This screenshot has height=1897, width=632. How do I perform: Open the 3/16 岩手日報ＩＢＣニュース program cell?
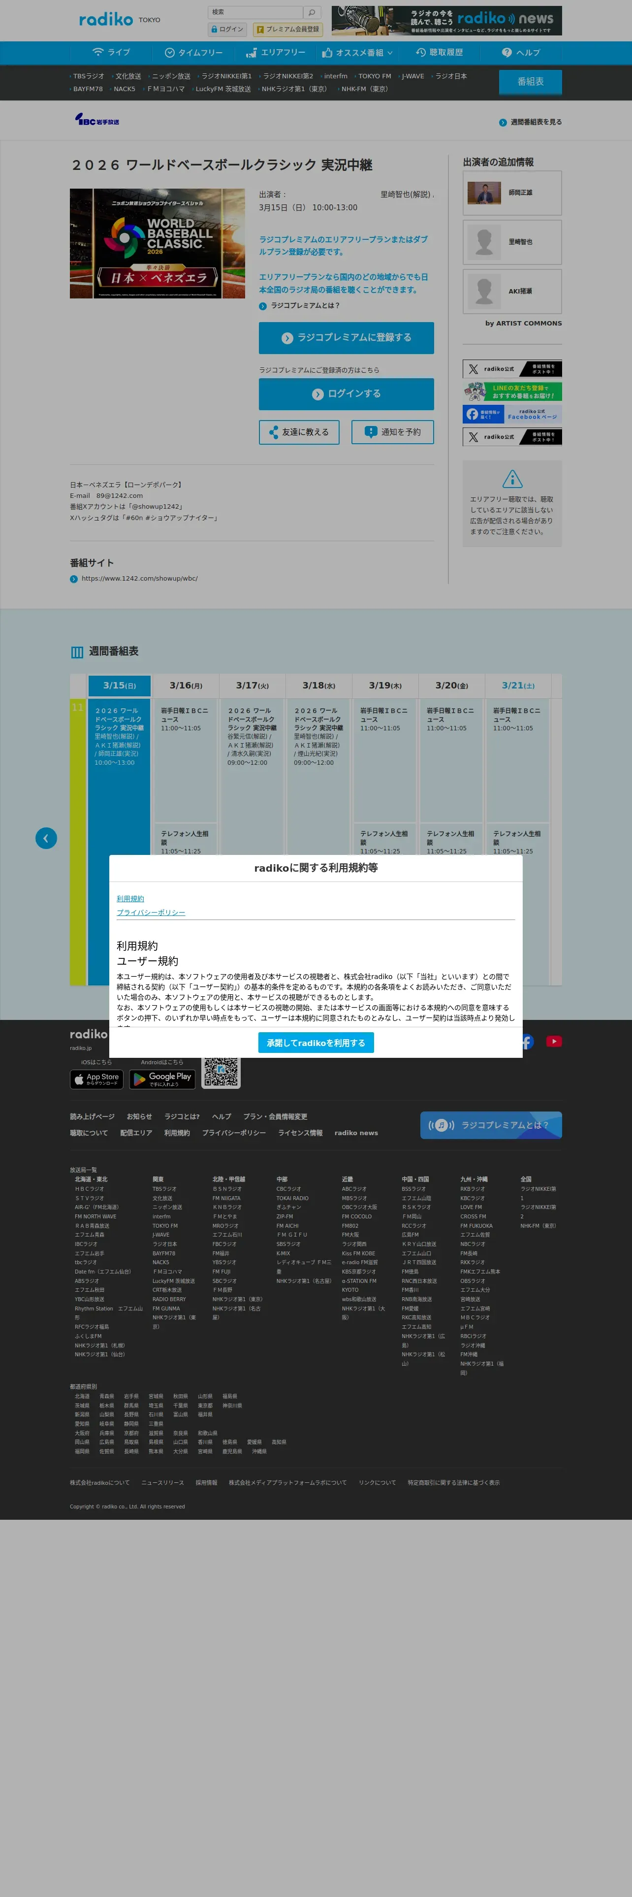point(186,761)
